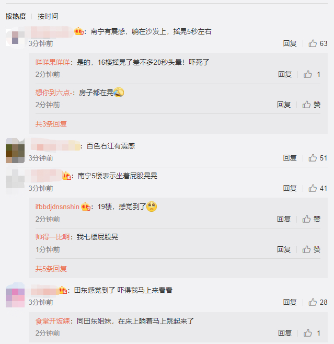Screen dimensions: 334x344
Task: Like ifbbdjdnsnshin's reply about 19楼
Action: (x=312, y=219)
